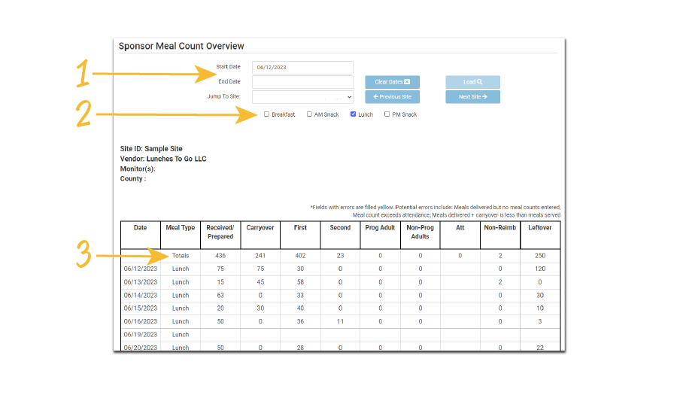This screenshot has width=677, height=395.
Task: Click the Non-Reimb column header
Action: pos(500,227)
